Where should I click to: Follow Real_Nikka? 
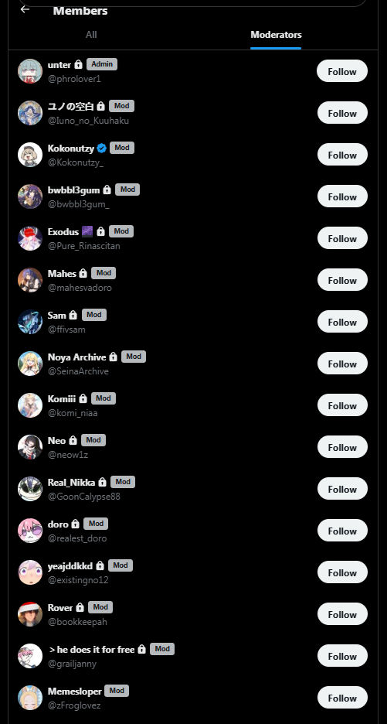pos(342,489)
